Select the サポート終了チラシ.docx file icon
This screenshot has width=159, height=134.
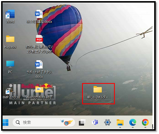(x=39, y=64)
